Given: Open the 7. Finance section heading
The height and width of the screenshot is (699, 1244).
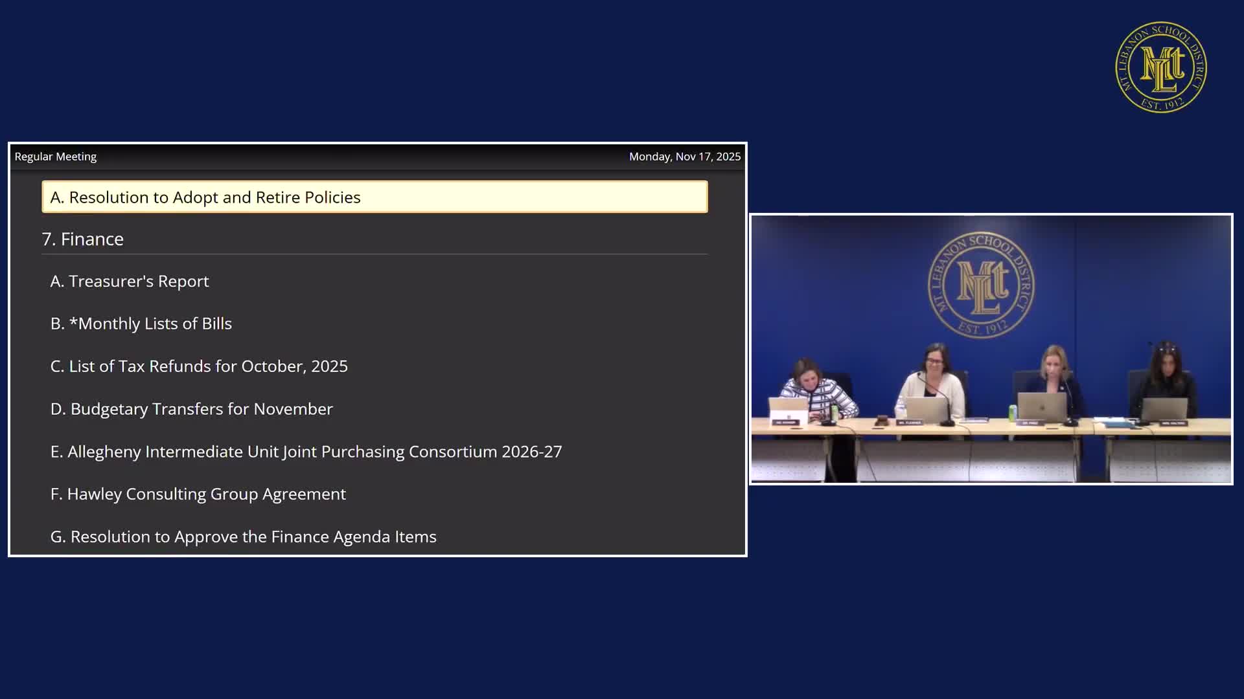Looking at the screenshot, I should 83,239.
